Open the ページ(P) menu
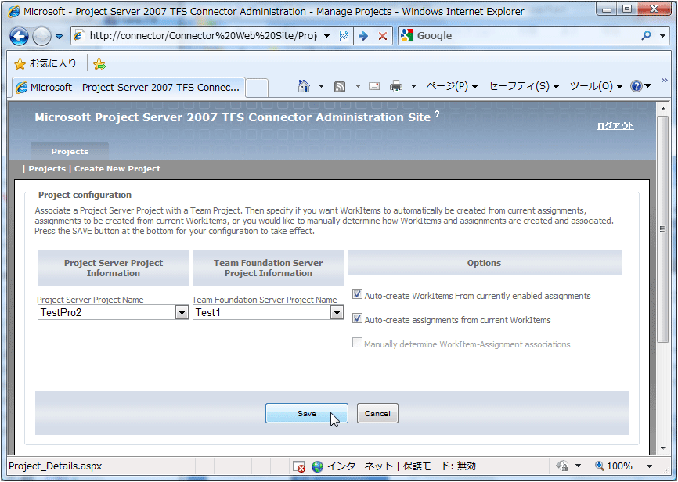 452,86
